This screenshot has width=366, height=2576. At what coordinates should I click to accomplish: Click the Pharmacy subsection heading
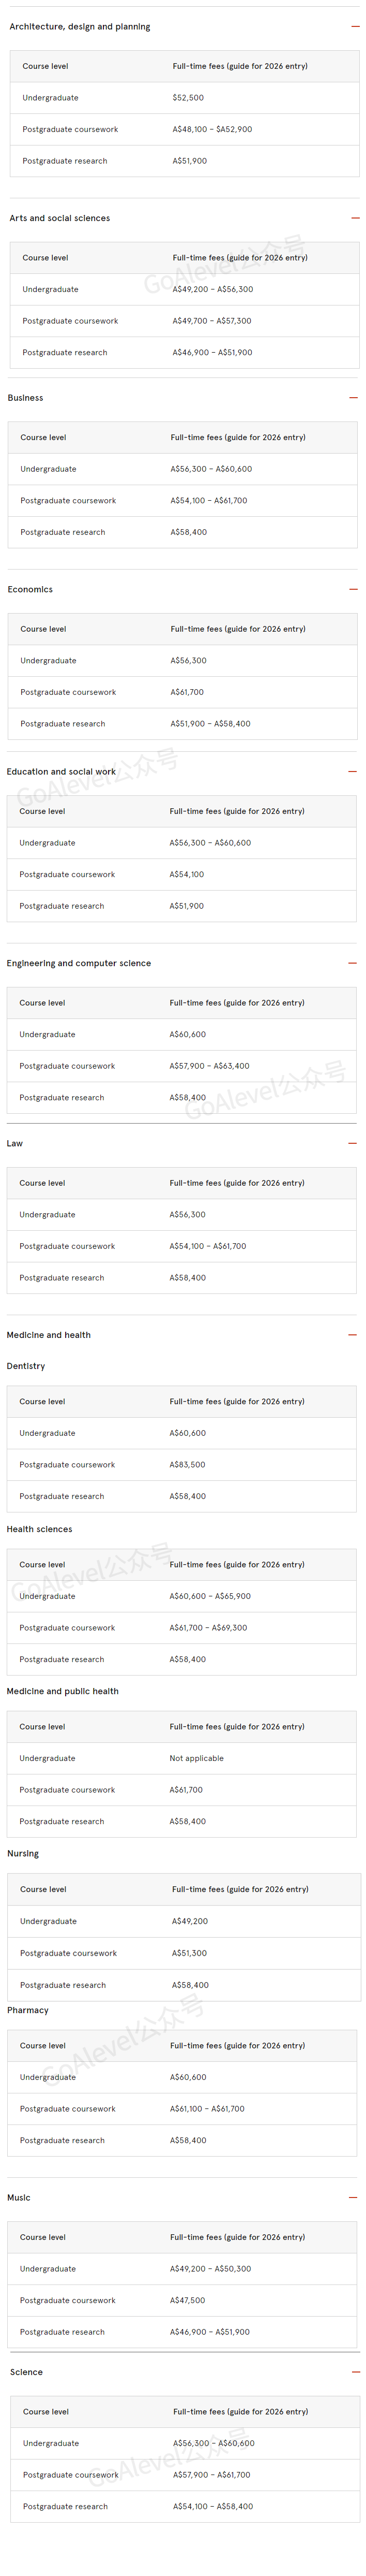28,2010
